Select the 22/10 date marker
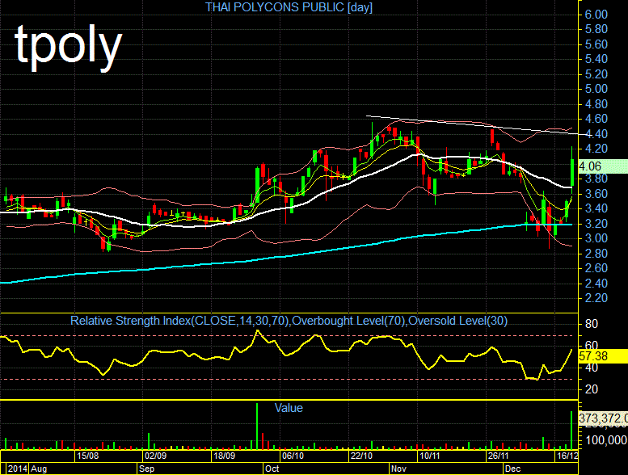Image resolution: width=628 pixels, height=475 pixels. (x=361, y=456)
